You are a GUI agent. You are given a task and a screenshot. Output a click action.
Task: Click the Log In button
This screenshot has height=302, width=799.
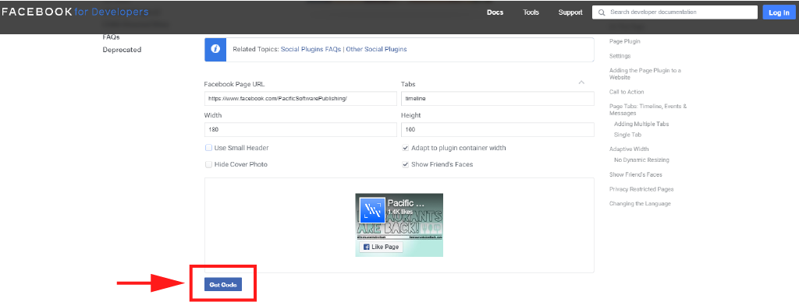pyautogui.click(x=779, y=12)
